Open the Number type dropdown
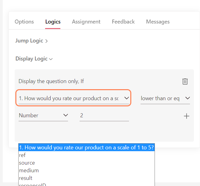This screenshot has height=186, width=200. pyautogui.click(x=43, y=115)
